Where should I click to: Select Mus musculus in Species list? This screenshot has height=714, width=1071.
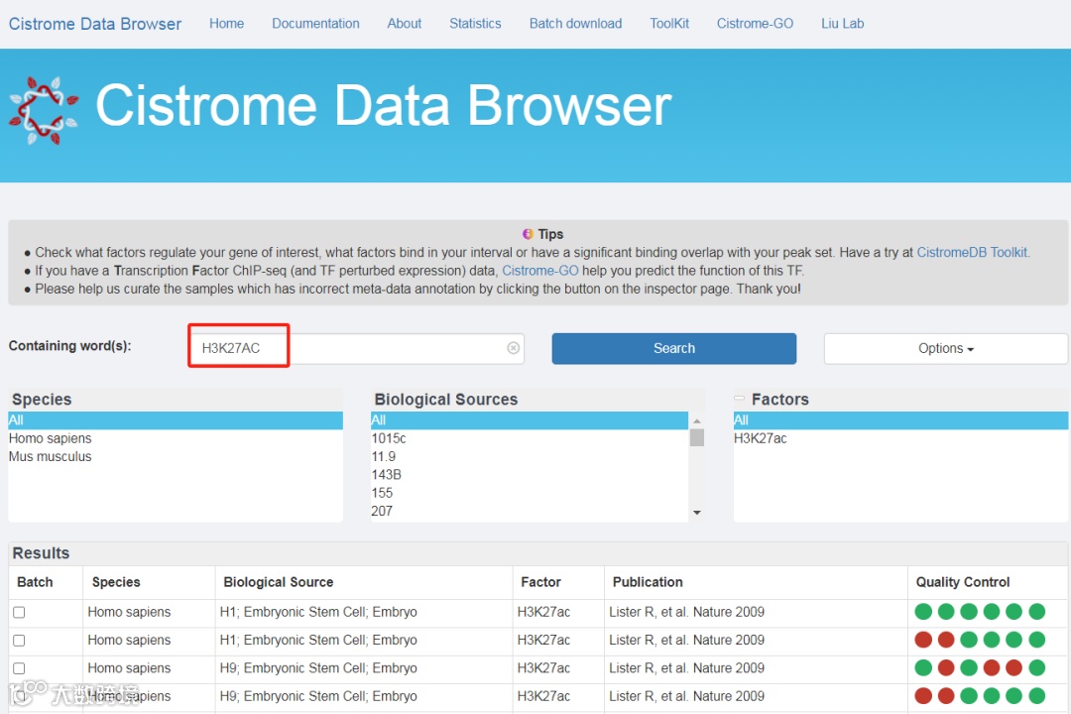pos(176,456)
